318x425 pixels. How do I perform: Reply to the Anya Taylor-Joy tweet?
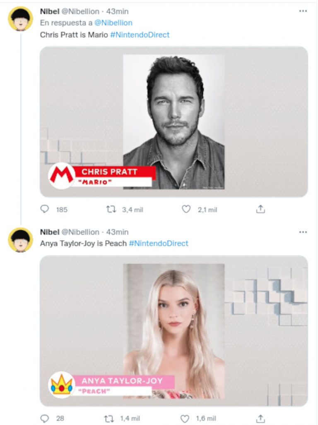45,418
